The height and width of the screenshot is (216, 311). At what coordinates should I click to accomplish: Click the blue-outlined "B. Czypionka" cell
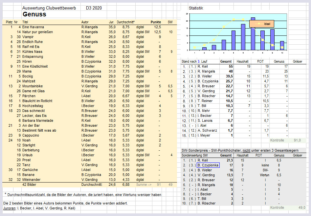pyautogui.click(x=208, y=165)
